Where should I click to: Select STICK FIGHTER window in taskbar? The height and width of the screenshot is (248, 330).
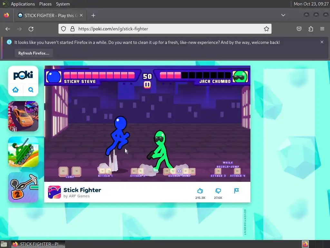[38, 244]
